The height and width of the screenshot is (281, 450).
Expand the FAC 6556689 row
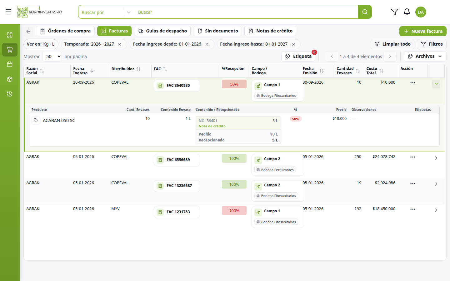pyautogui.click(x=436, y=158)
